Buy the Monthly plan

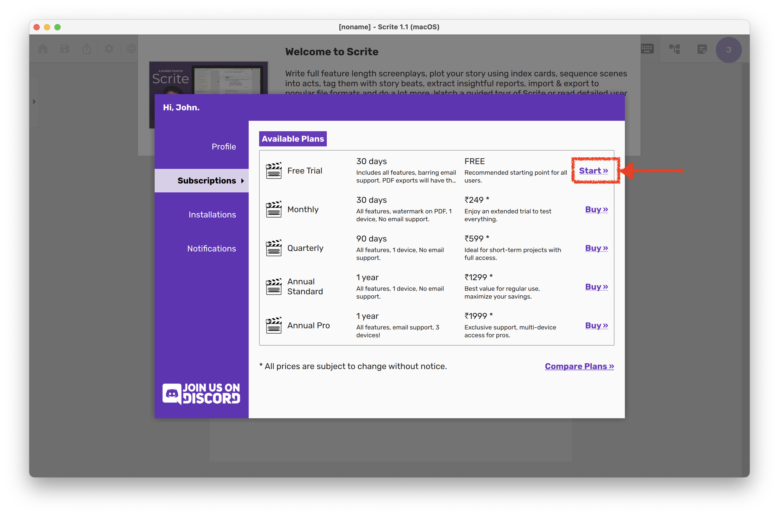tap(596, 209)
